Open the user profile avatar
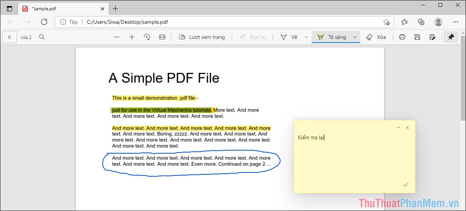Viewport: 466px width, 211px height. [x=438, y=22]
